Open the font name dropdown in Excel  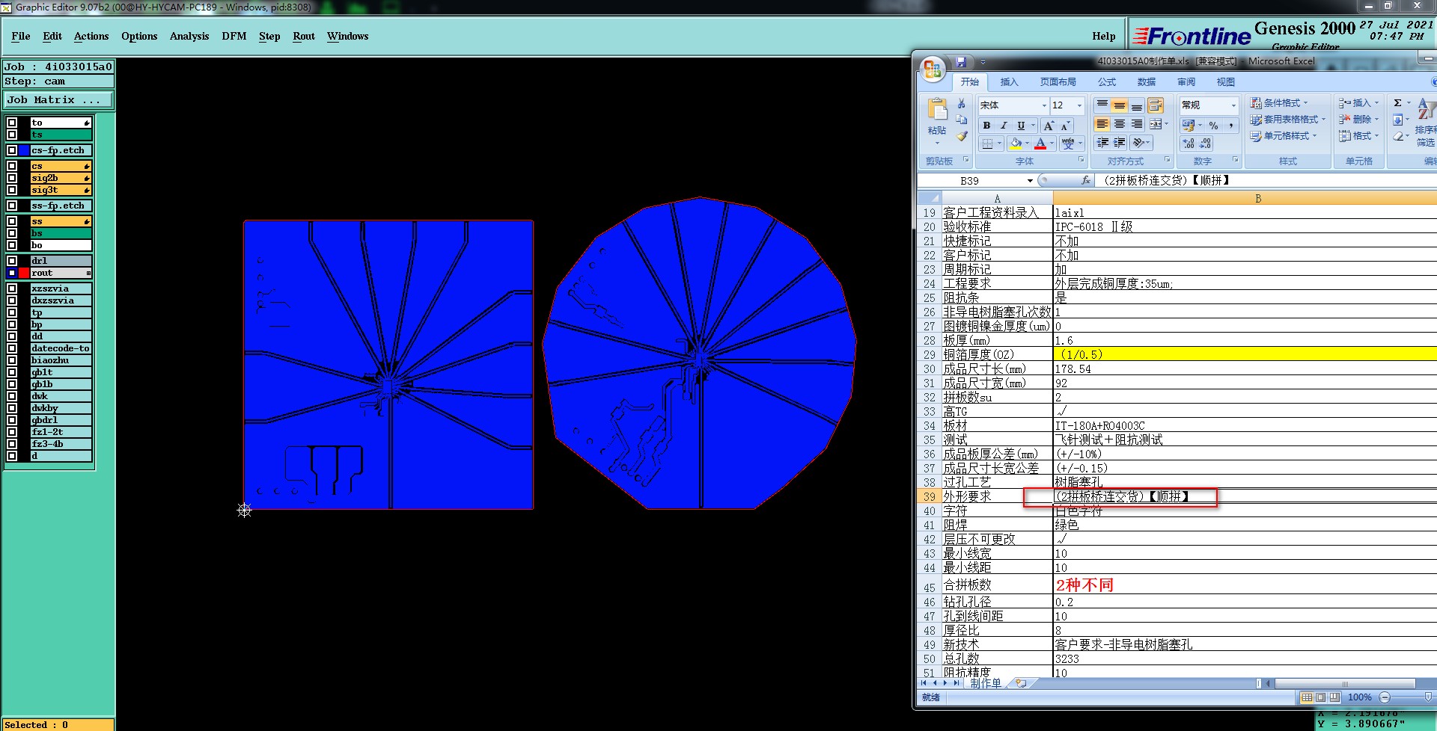coord(1044,105)
